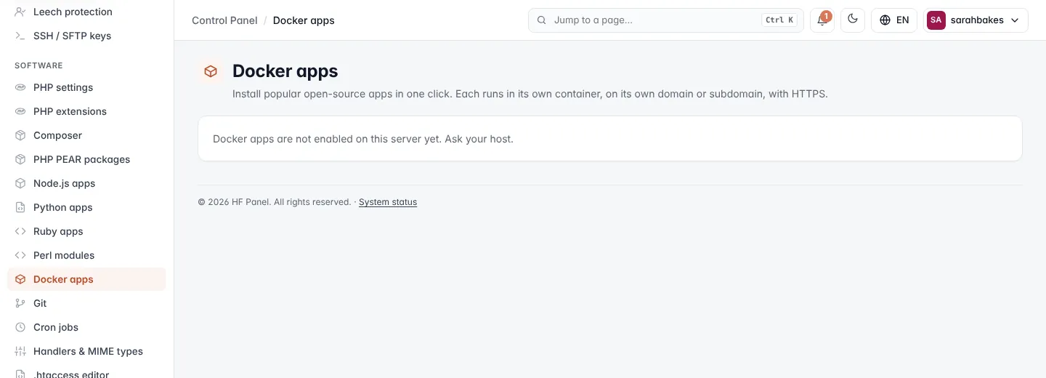Open Leech protection page
Screen dimensions: 1046x378
(86, 12)
